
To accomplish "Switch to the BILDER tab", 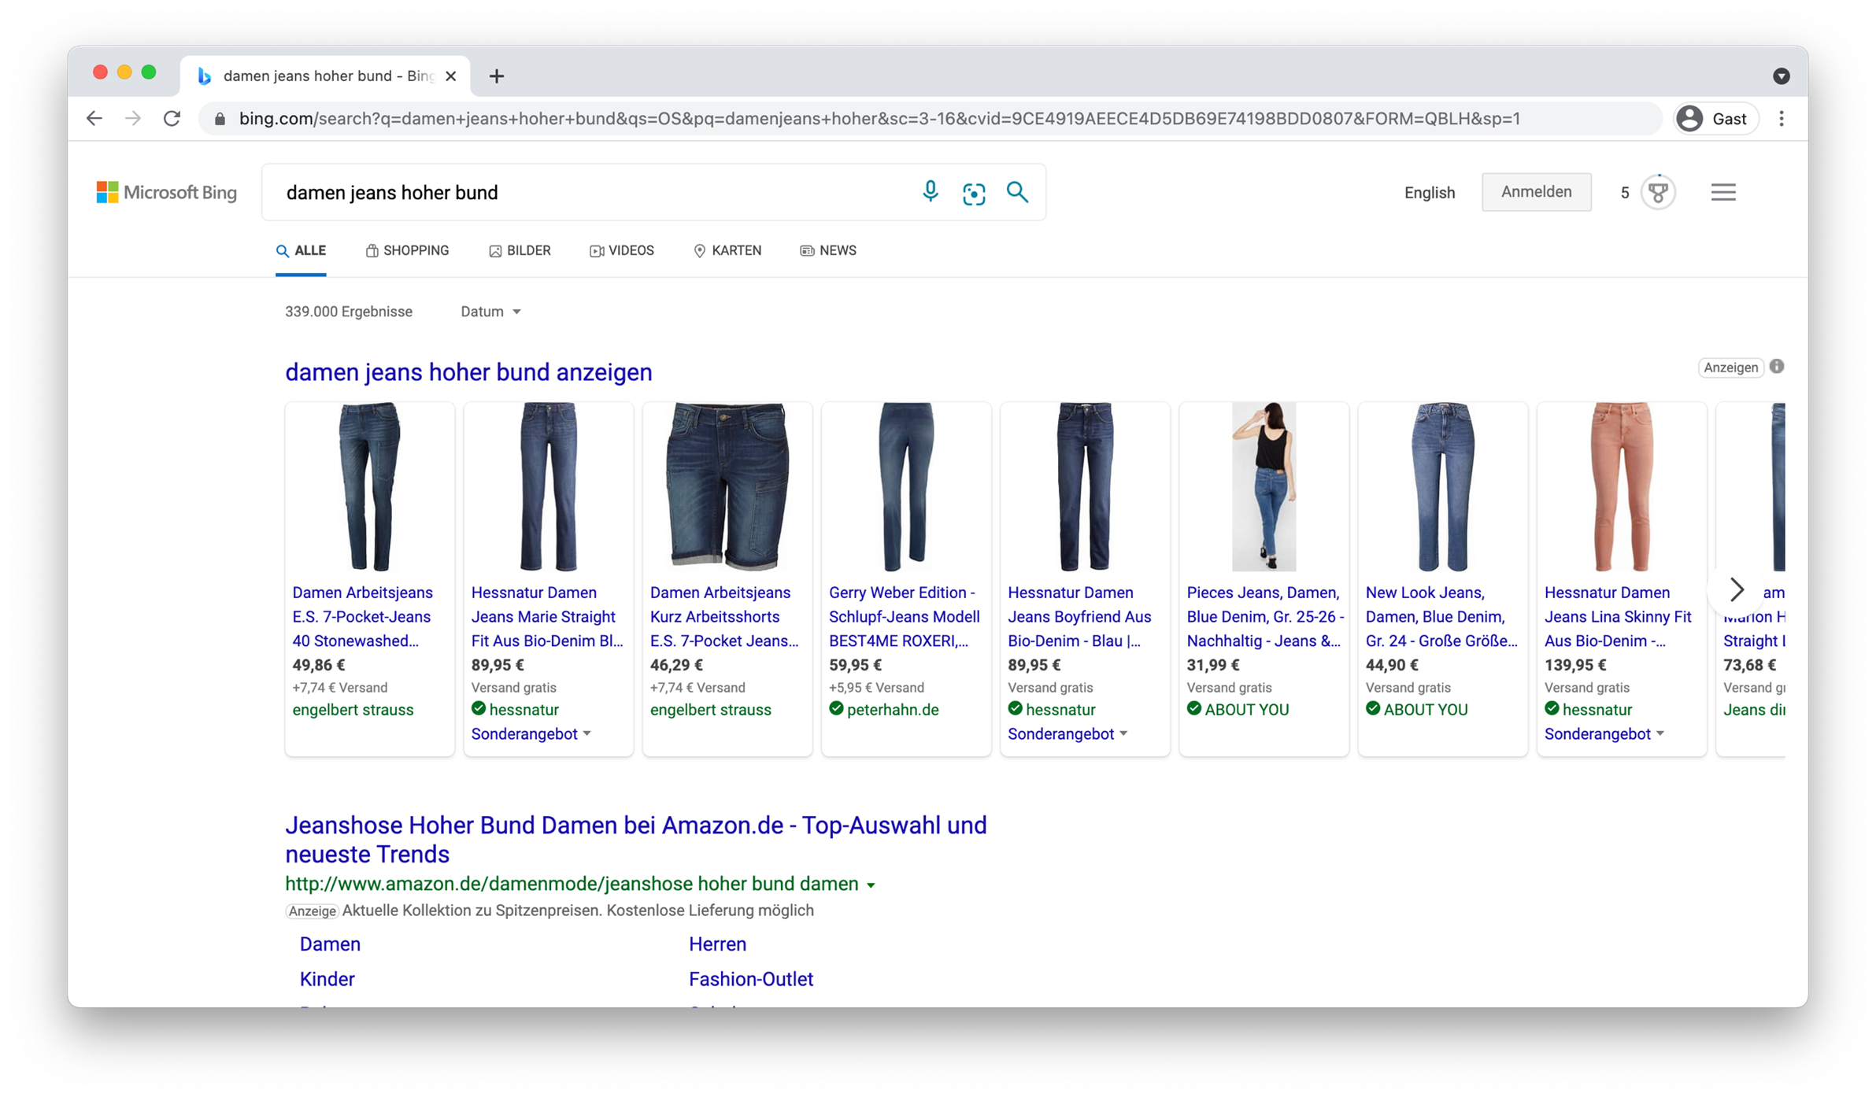I will [520, 250].
